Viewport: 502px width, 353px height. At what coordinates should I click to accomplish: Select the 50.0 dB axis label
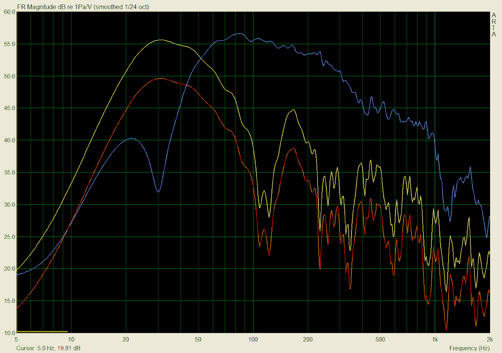coord(9,76)
